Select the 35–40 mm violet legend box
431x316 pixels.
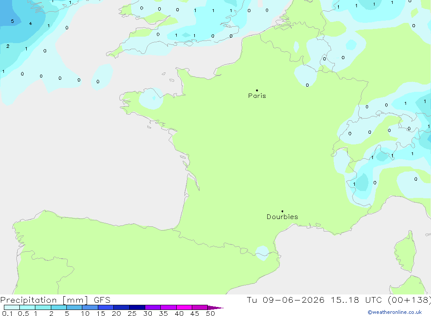coord(169,307)
